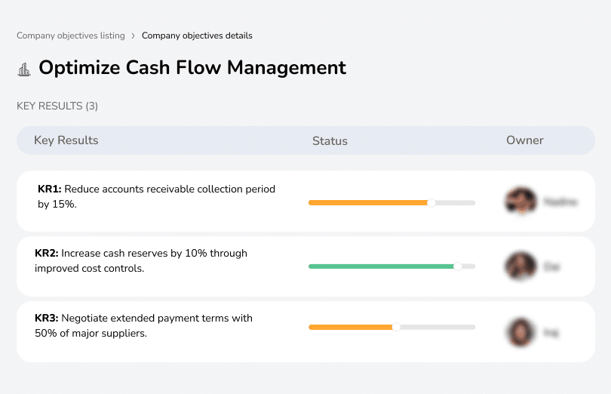611x394 pixels.
Task: Click the KR3 owner avatar
Action: (x=520, y=332)
